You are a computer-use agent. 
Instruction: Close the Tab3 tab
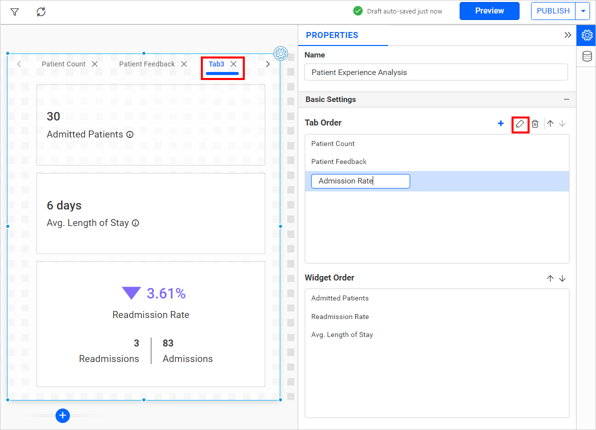click(233, 64)
